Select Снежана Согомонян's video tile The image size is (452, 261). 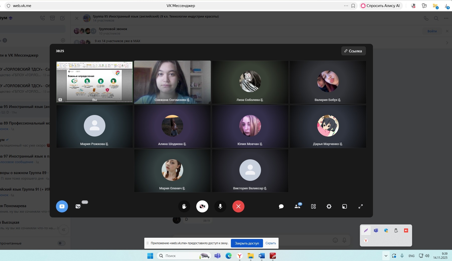[172, 82]
